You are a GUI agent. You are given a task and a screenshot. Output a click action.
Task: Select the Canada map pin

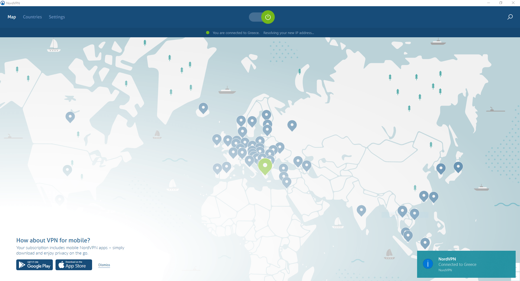point(70,117)
